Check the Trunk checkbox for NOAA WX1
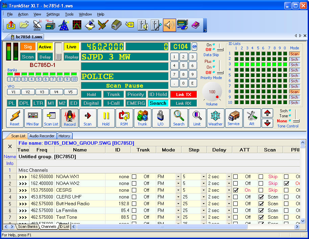This screenshot has height=239, width=309. (134, 176)
